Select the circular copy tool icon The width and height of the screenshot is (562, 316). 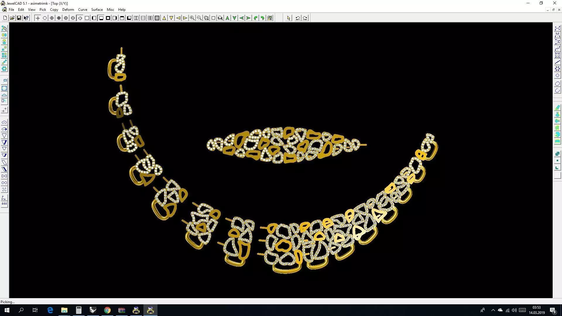tap(4, 69)
